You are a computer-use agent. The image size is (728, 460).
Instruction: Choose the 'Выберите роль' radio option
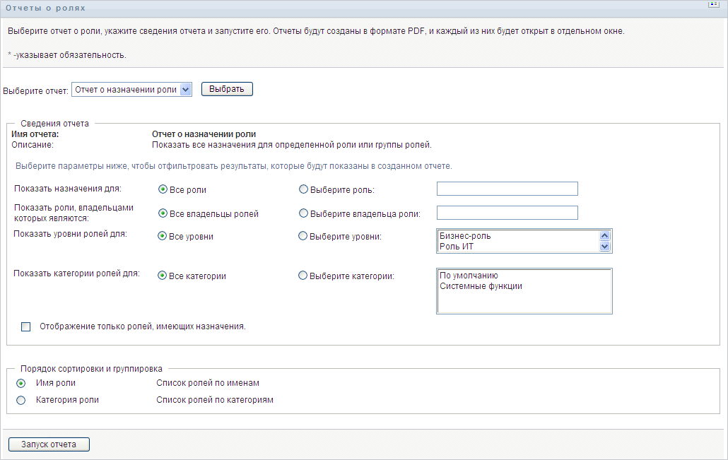(304, 189)
